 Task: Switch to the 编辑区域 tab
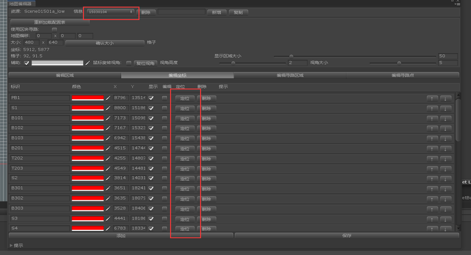pos(65,75)
